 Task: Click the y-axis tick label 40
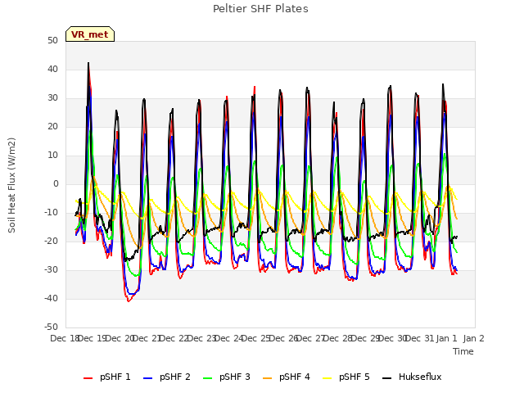pyautogui.click(x=52, y=70)
